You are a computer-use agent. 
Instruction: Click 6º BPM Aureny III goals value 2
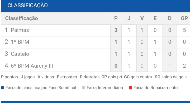184,66
